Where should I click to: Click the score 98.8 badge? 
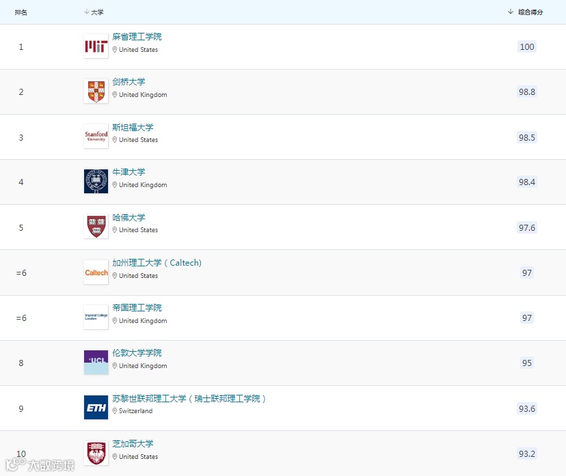(526, 92)
